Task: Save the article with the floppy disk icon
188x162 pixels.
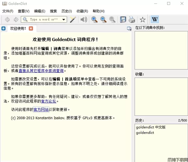Action: click(123, 20)
